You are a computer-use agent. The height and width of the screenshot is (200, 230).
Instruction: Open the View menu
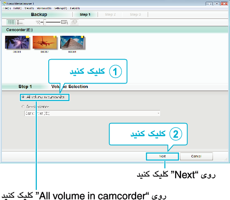[x=29, y=8]
